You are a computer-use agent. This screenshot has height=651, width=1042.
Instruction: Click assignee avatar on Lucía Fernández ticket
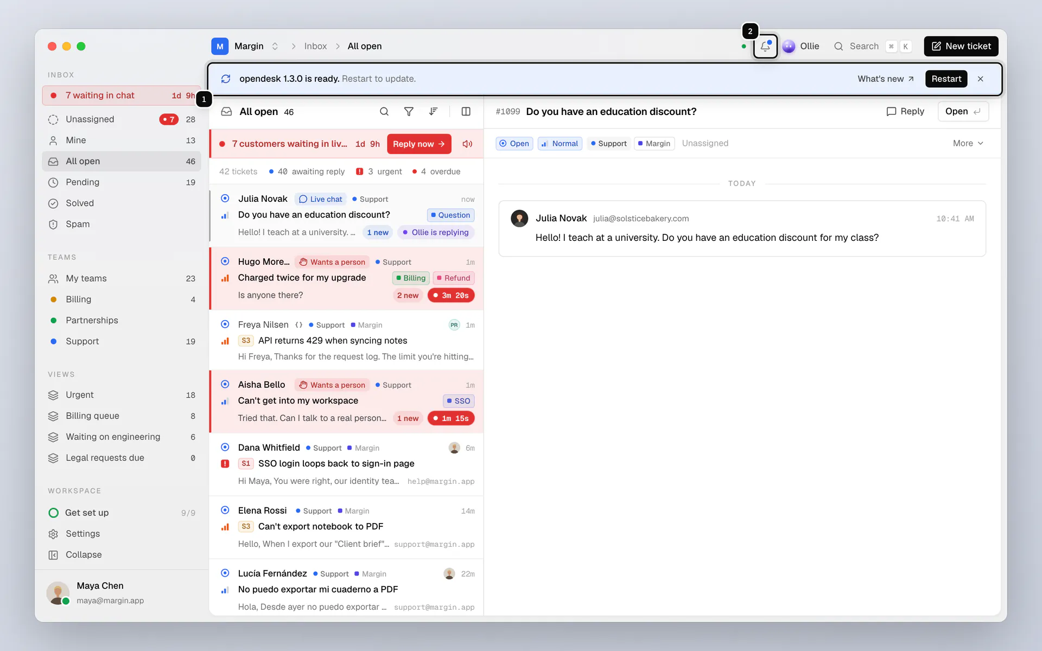[449, 573]
